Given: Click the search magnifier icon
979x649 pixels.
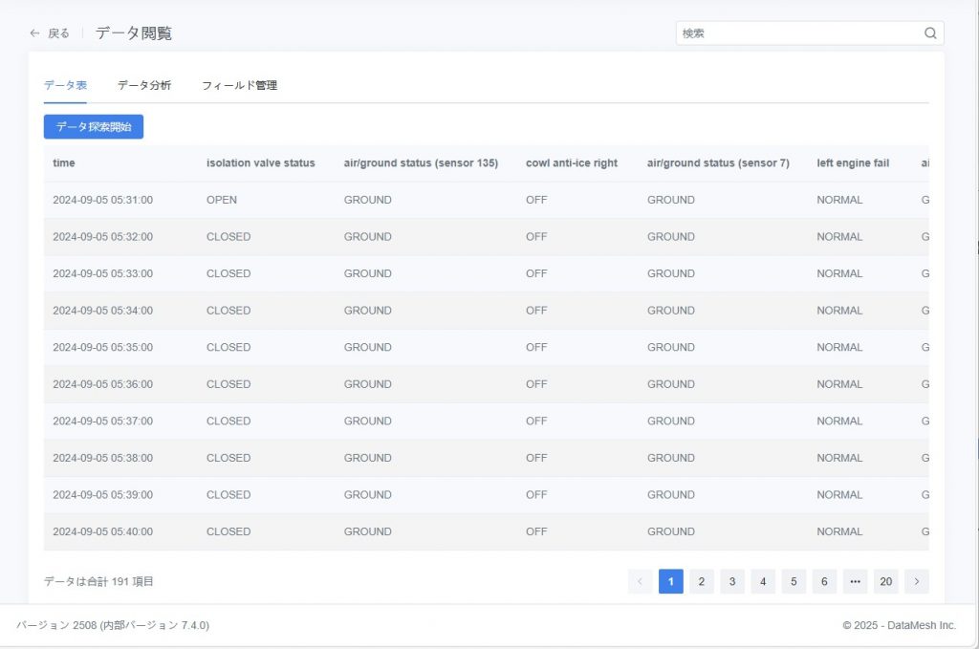Looking at the screenshot, I should coord(930,33).
